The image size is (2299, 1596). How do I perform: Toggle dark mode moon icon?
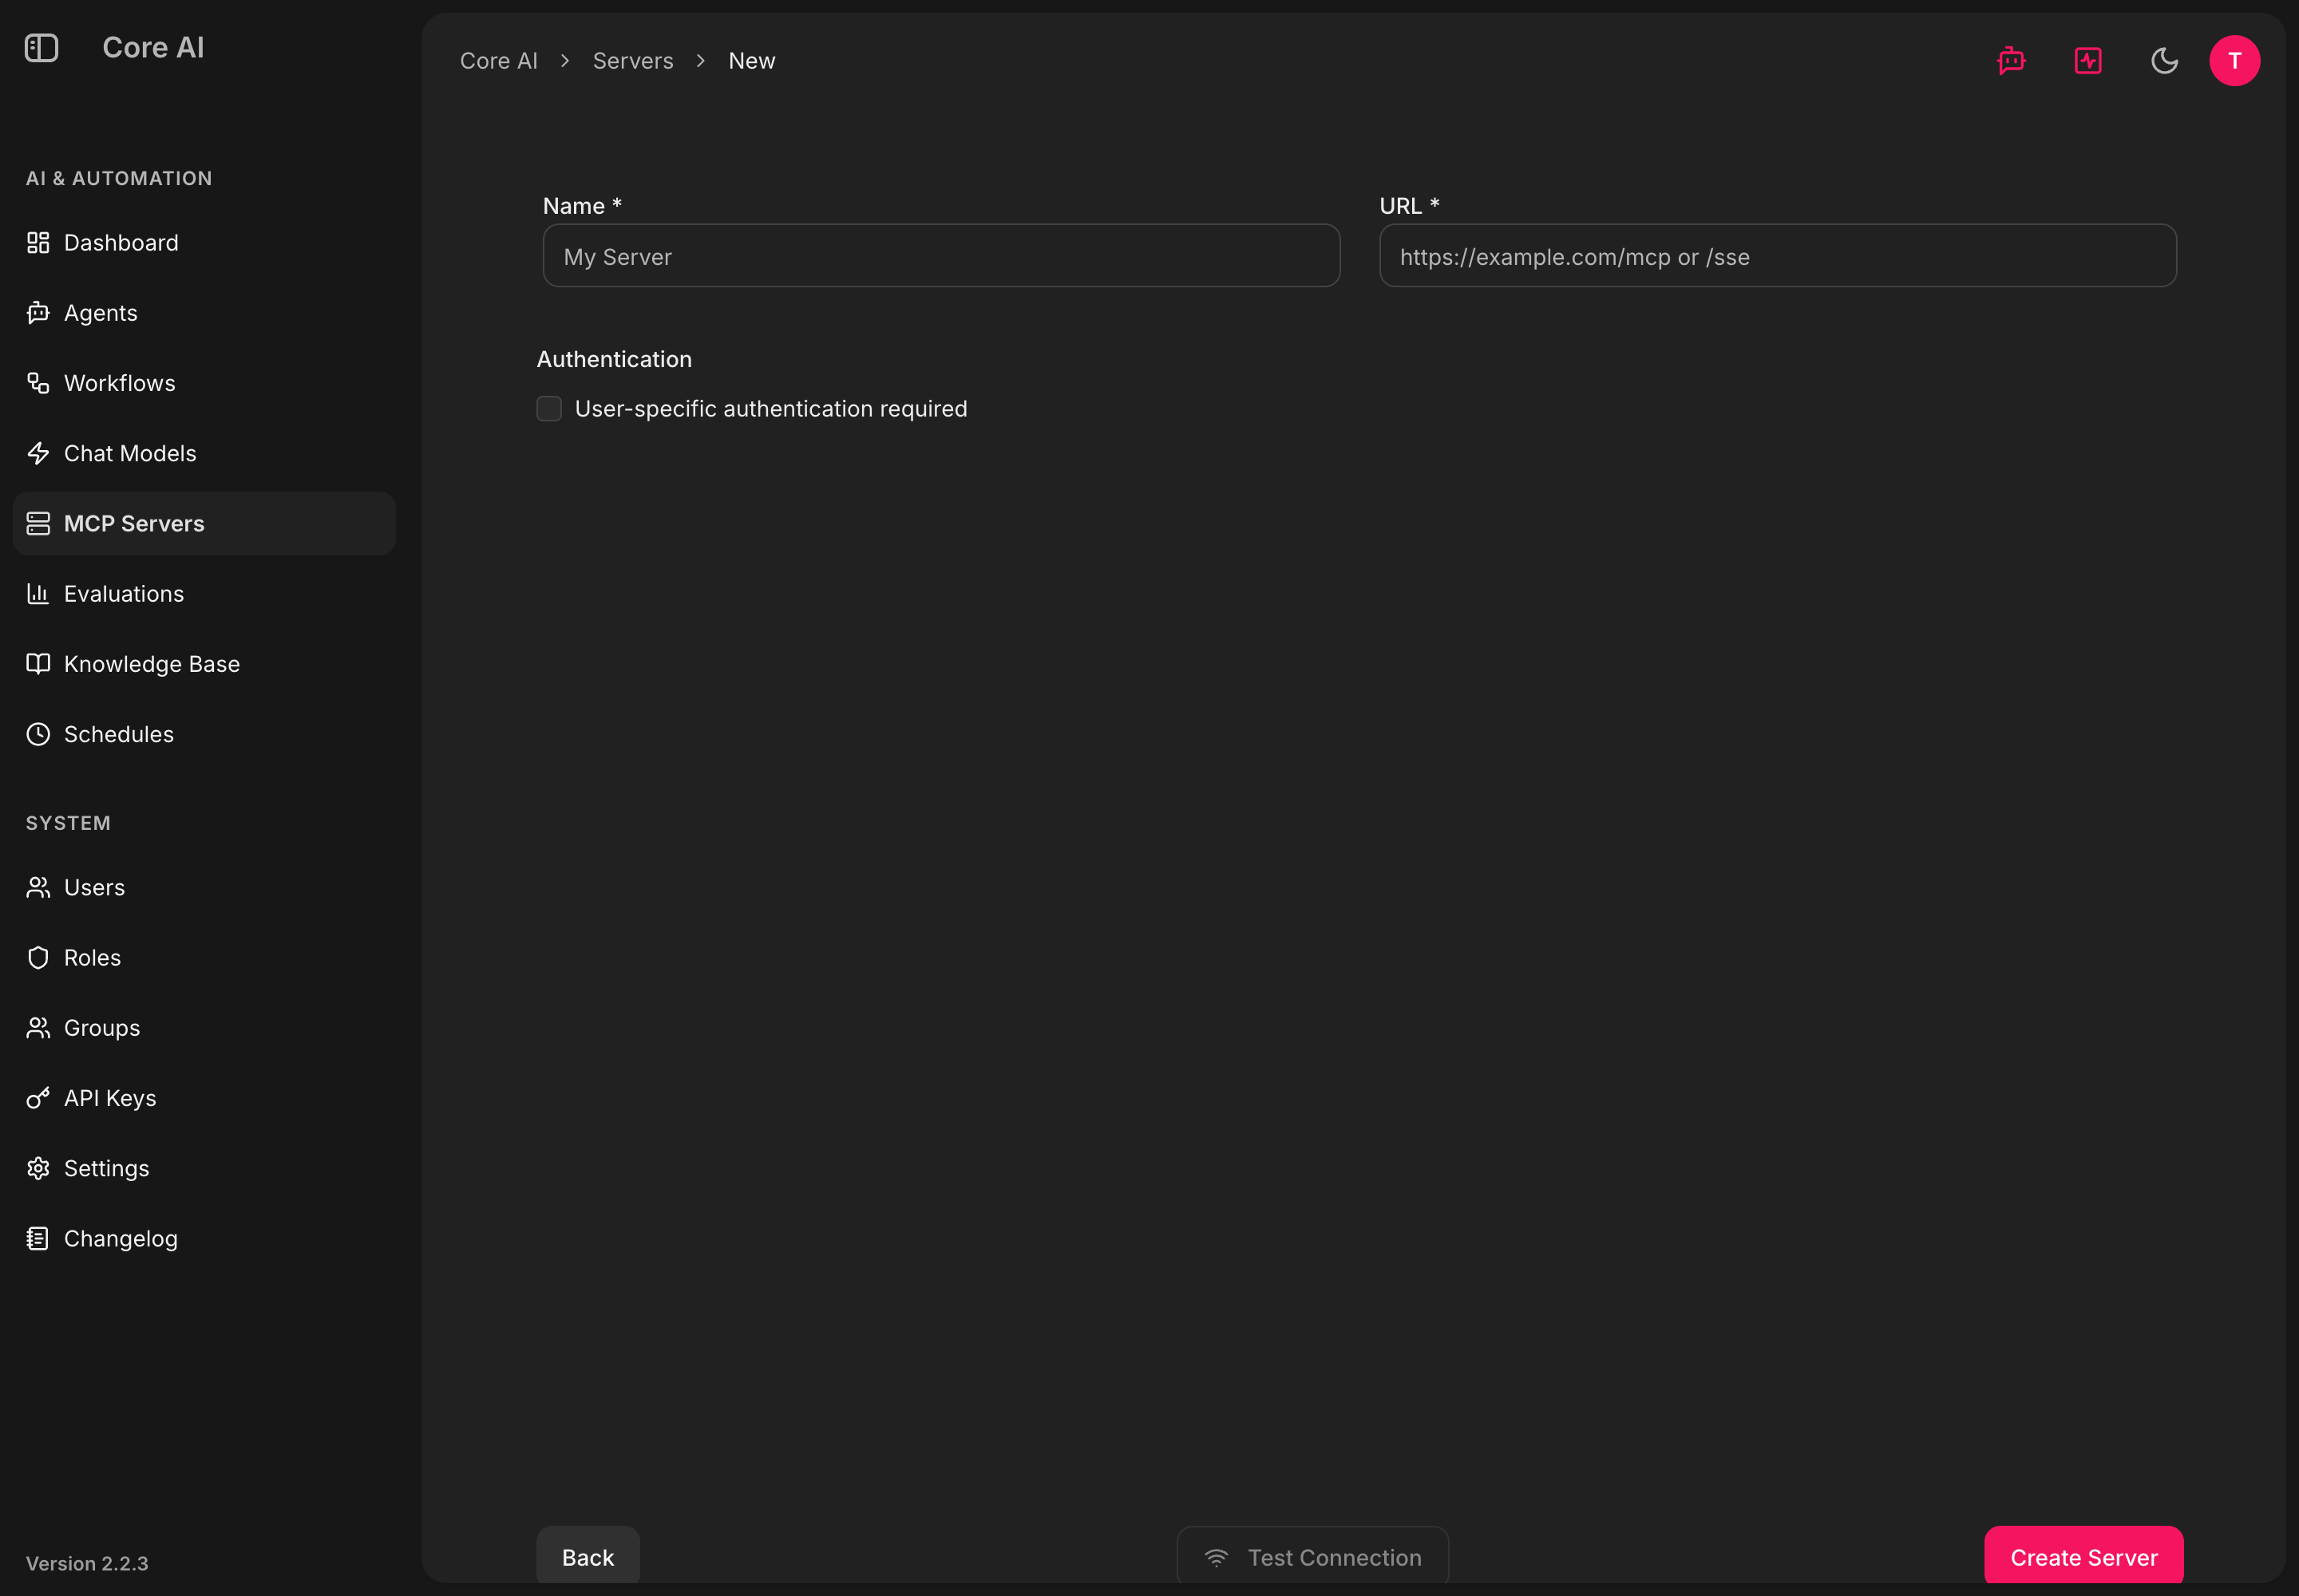tap(2164, 61)
